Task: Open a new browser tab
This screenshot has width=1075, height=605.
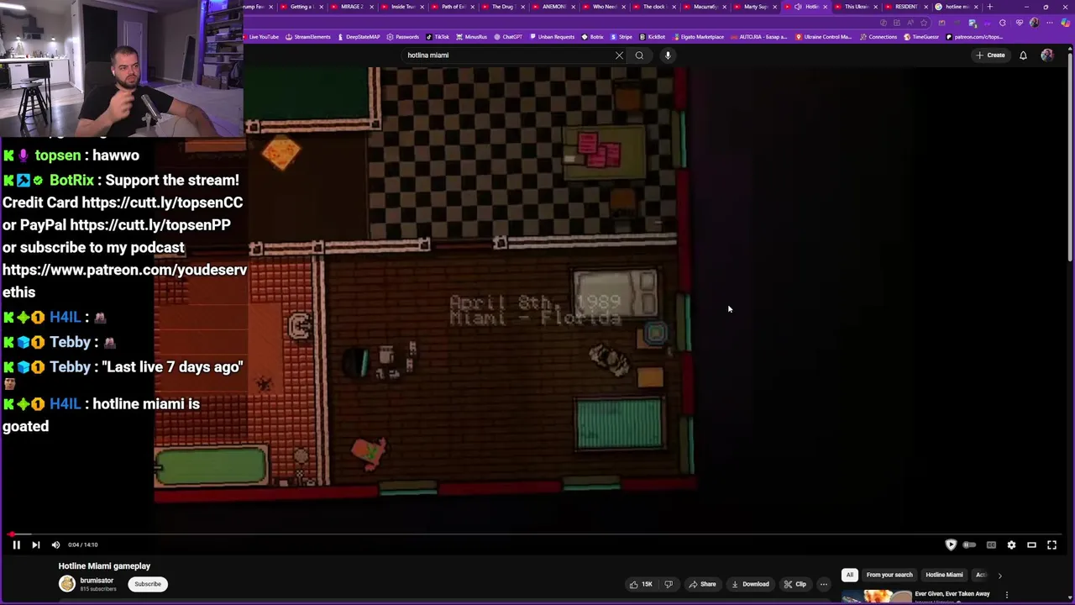Action: (989, 7)
